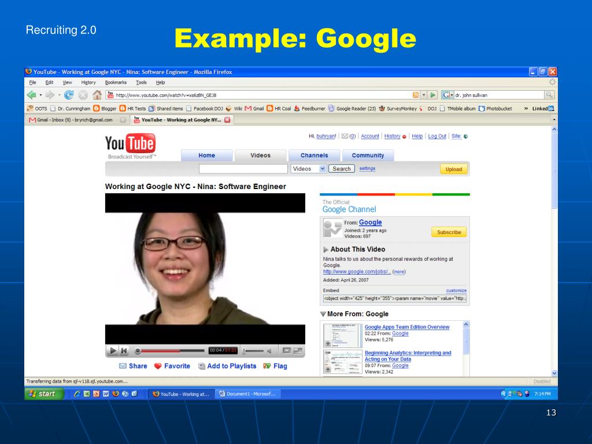
Task: Click the Search button
Action: click(x=341, y=169)
